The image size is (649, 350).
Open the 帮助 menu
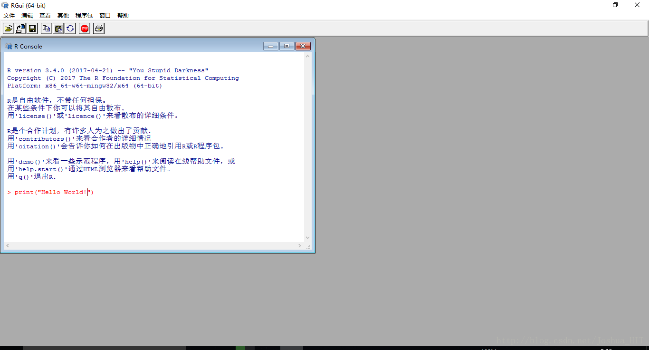[x=123, y=16]
